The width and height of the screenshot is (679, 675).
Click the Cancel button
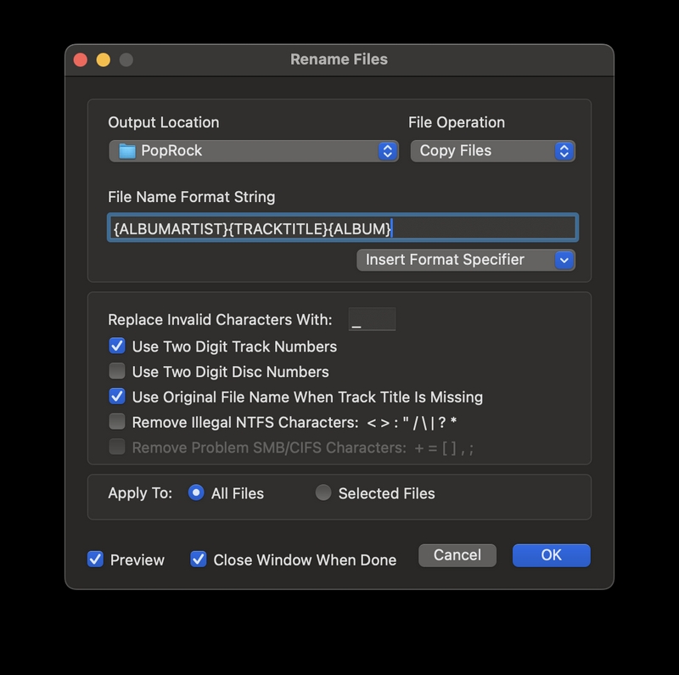click(x=457, y=555)
